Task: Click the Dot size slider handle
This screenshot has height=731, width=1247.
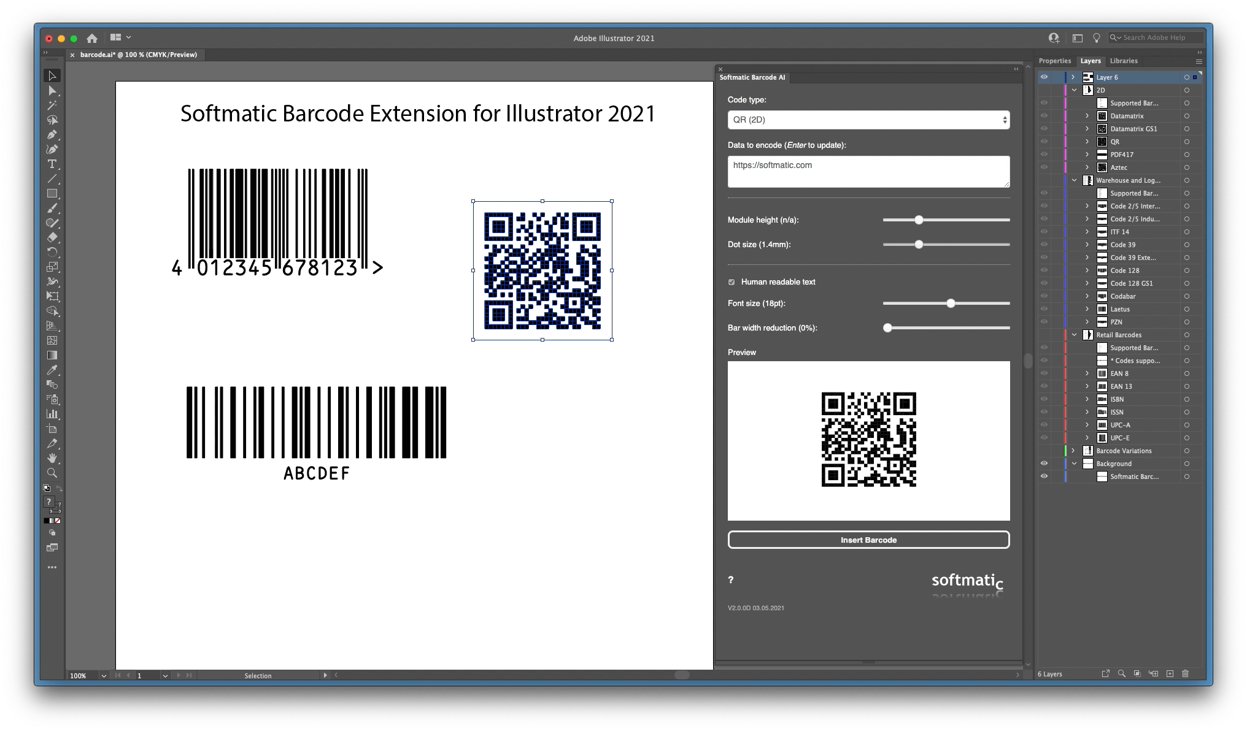Action: [x=919, y=245]
